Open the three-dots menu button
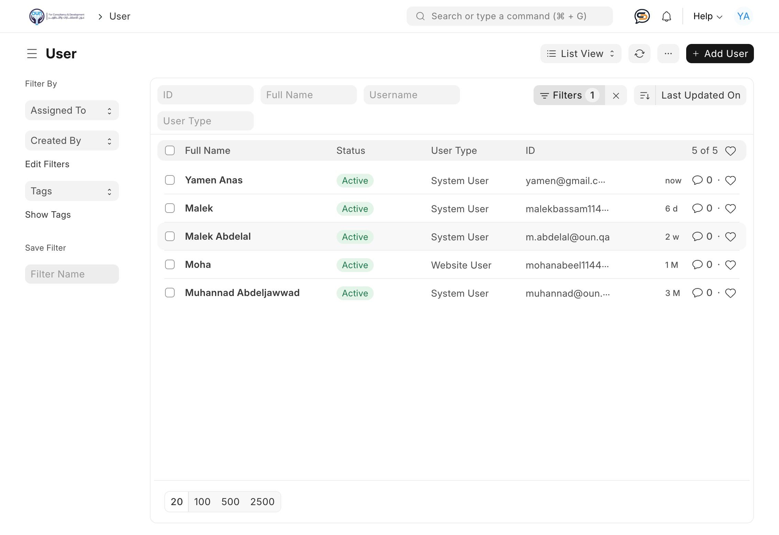 668,54
